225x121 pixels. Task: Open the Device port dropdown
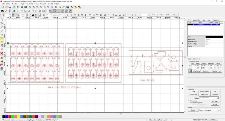(209, 110)
